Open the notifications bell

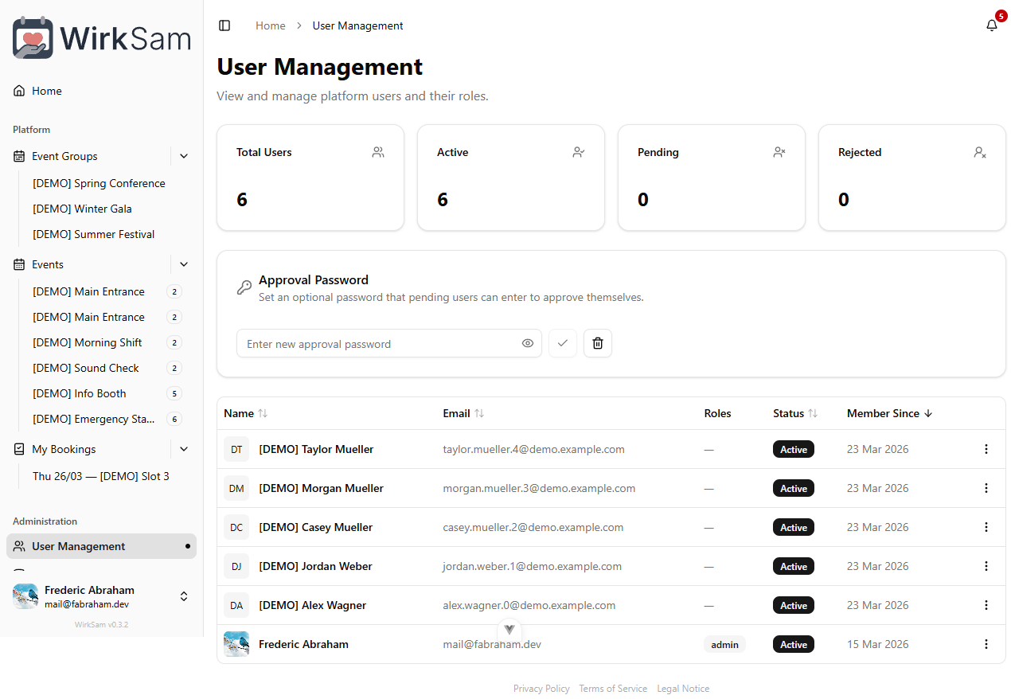click(992, 25)
